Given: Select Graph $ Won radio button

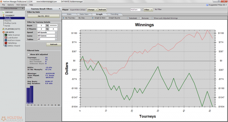Looking at the screenshot, I should [93, 18].
